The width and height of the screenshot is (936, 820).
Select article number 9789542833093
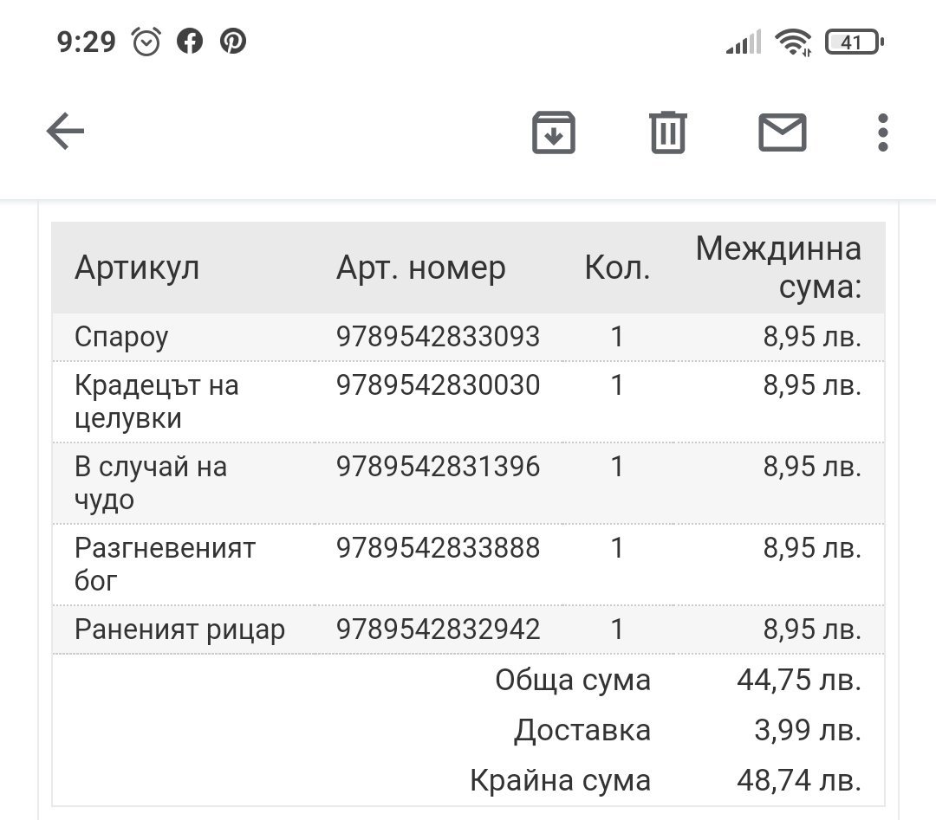438,337
